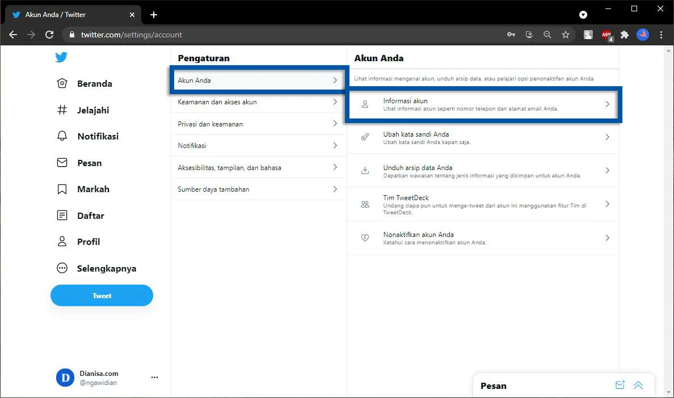Open notifications with the bell icon
This screenshot has width=674, height=398.
pyautogui.click(x=62, y=136)
